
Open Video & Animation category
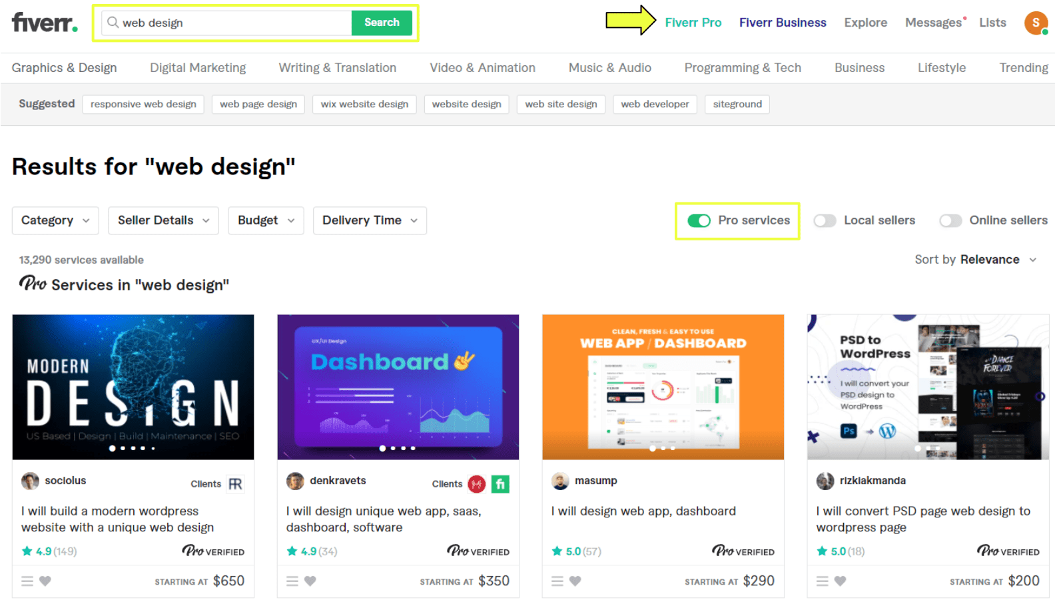click(x=482, y=68)
